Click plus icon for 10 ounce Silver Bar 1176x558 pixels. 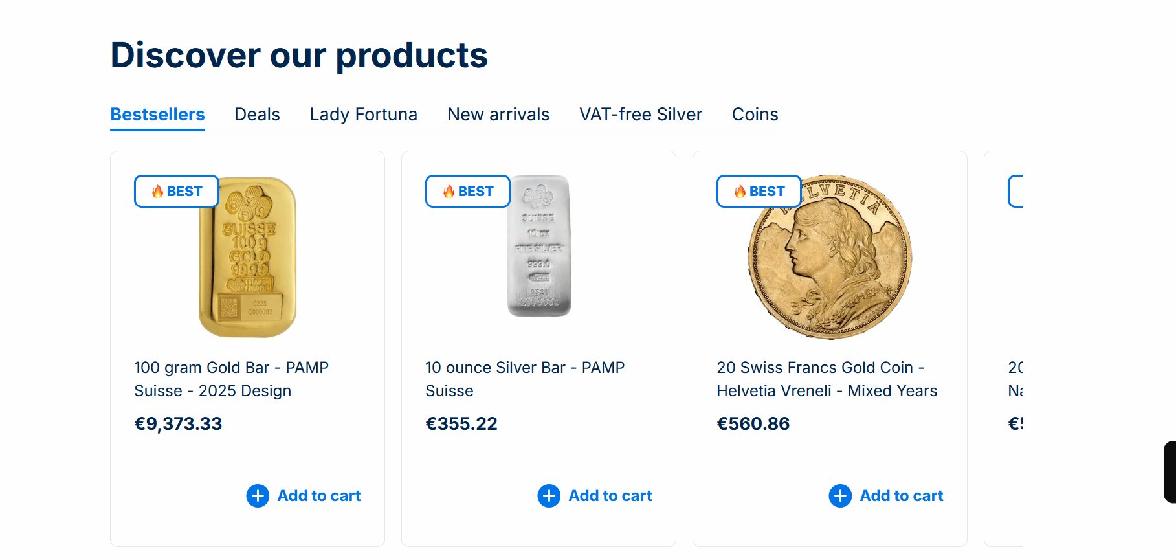pos(549,496)
